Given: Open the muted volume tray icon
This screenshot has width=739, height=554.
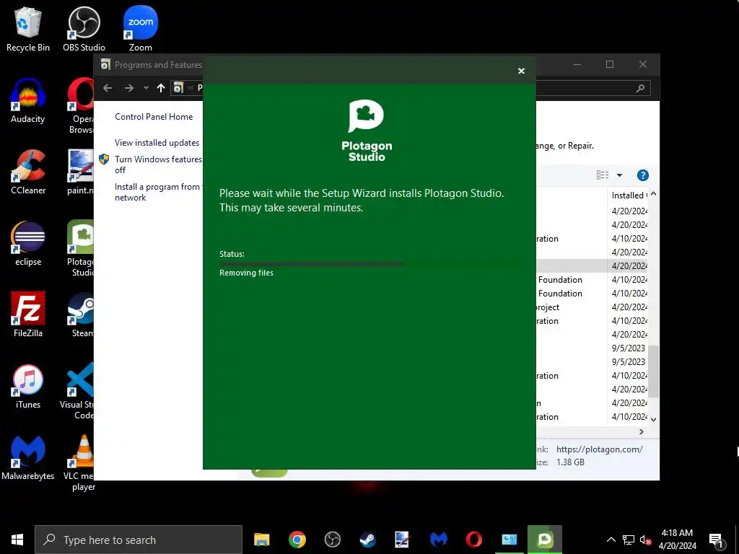Looking at the screenshot, I should click(x=645, y=540).
